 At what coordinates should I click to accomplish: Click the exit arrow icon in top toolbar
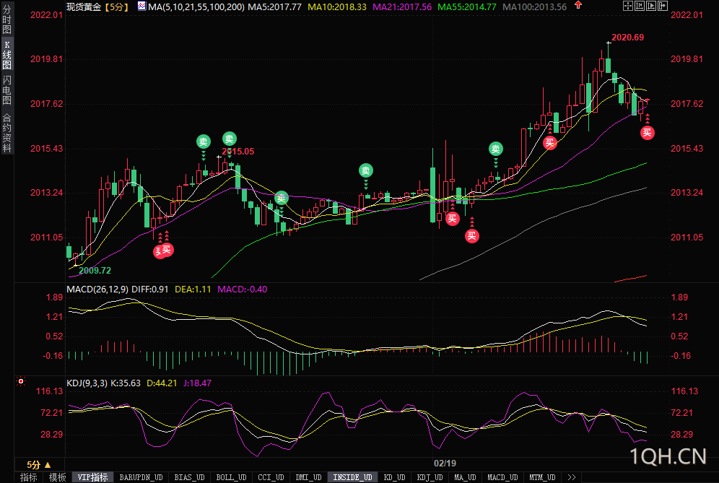tap(663, 6)
